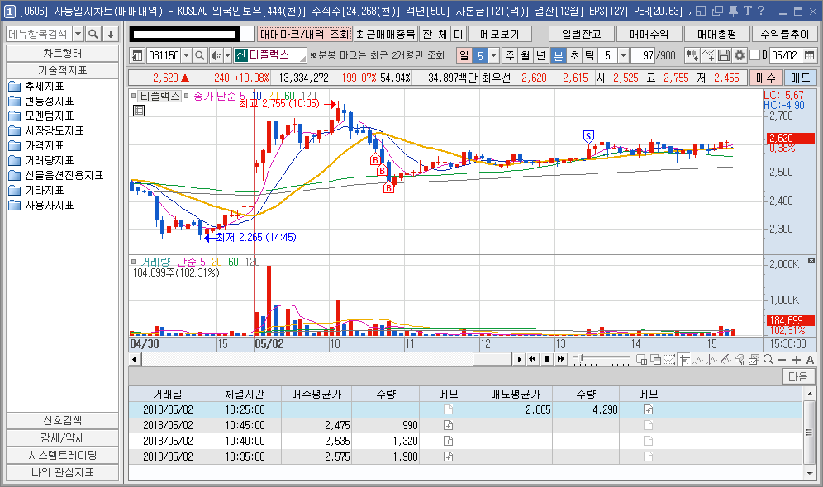Click the 매매마크/내역 조회 button
The image size is (823, 487).
point(304,34)
